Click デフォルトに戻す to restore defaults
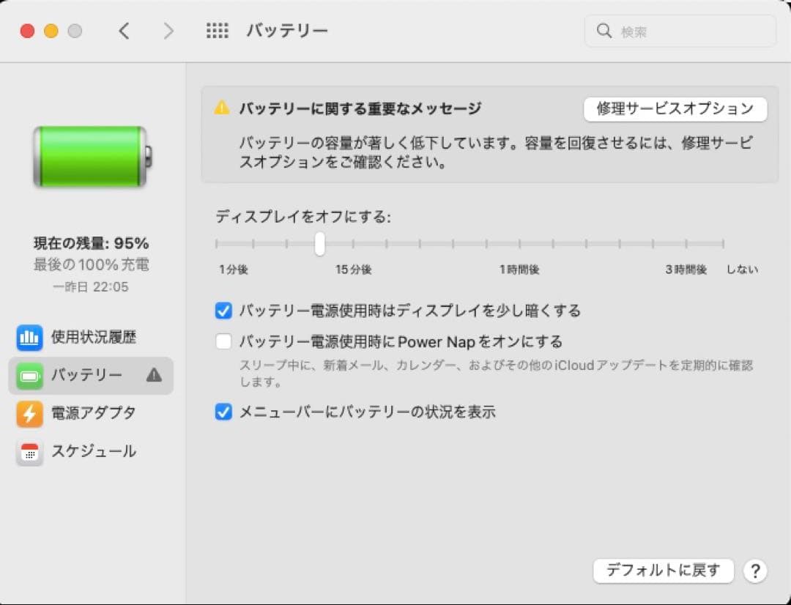Screen dimensions: 791x605 coord(663,571)
